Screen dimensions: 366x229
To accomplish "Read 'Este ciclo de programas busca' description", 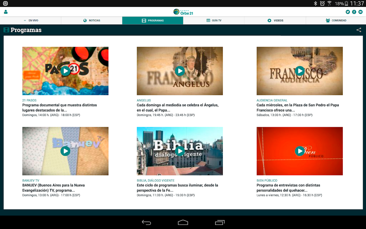I will [x=177, y=188].
